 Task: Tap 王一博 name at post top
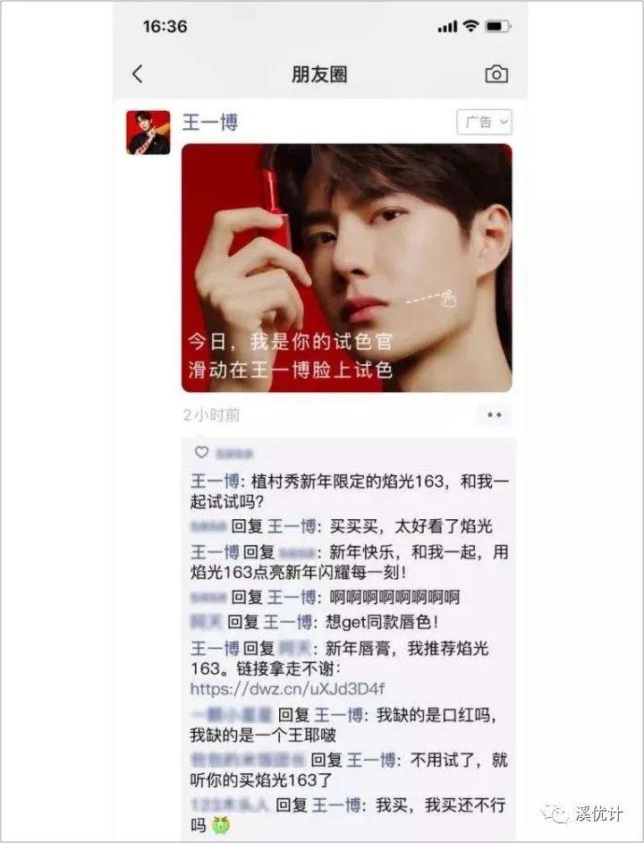point(210,123)
